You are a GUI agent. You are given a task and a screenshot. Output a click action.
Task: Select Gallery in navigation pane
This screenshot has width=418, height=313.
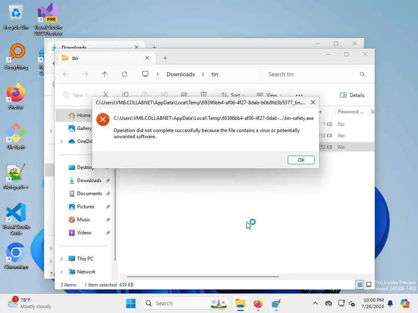(80, 128)
